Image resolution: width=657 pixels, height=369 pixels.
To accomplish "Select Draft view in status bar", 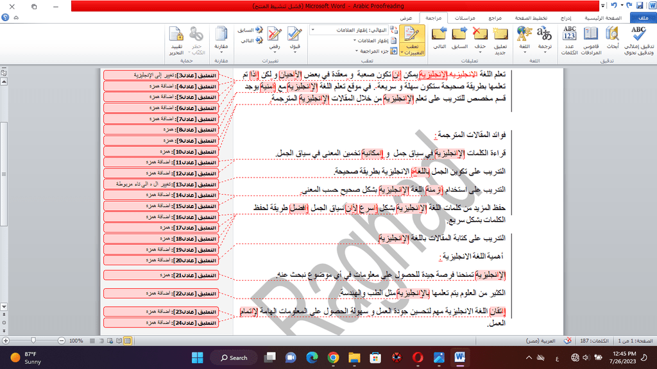I will click(x=92, y=341).
